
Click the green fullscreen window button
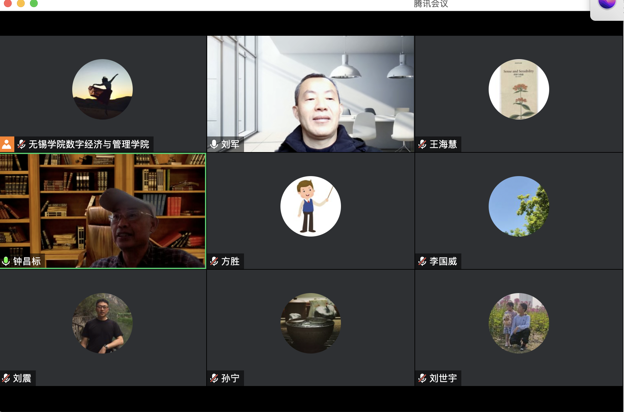(34, 3)
